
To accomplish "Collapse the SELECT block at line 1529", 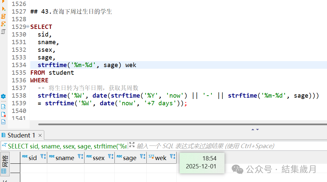I will tap(28, 27).
